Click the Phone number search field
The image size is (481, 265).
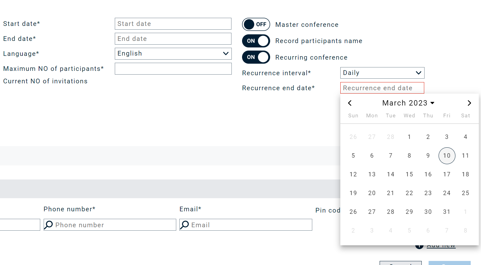point(110,225)
